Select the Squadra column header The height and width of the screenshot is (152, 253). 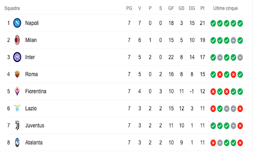tap(12, 8)
